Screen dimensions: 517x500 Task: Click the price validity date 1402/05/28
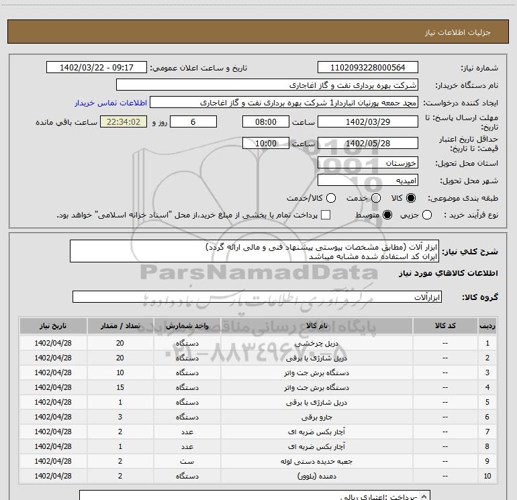(x=368, y=143)
